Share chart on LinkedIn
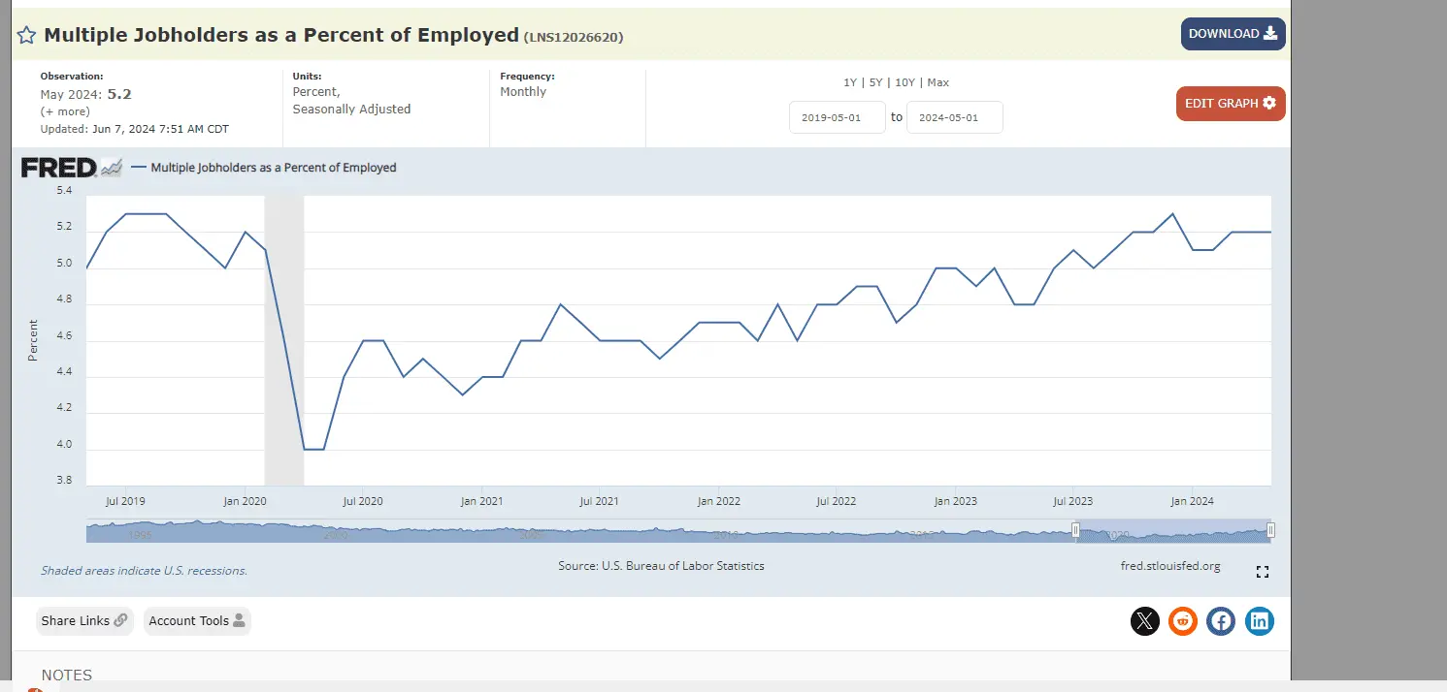1447x692 pixels. coord(1260,621)
